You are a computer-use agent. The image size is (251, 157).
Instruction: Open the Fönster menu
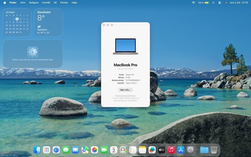[x=64, y=3]
